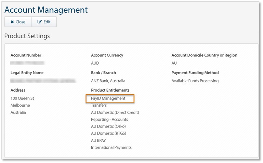The width and height of the screenshot is (263, 163).
Task: Select the highlighted PayID Management entitlement
Action: coord(108,98)
